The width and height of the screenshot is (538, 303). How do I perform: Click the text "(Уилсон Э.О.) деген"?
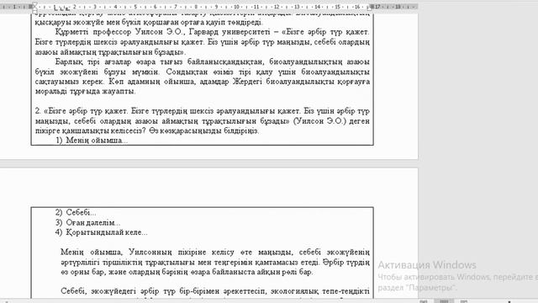[x=331, y=121]
